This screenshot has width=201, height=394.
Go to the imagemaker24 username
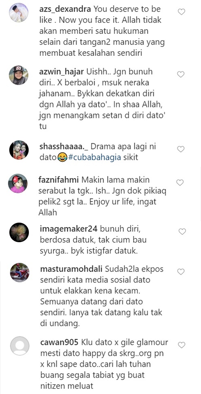[70, 230]
